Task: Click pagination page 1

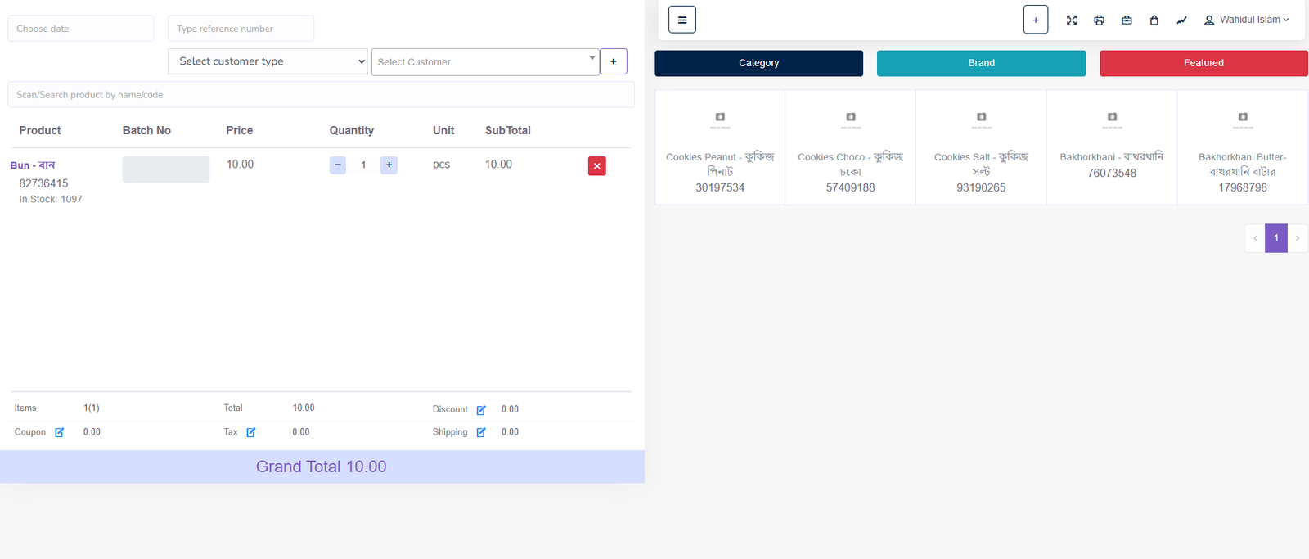Action: coord(1276,238)
